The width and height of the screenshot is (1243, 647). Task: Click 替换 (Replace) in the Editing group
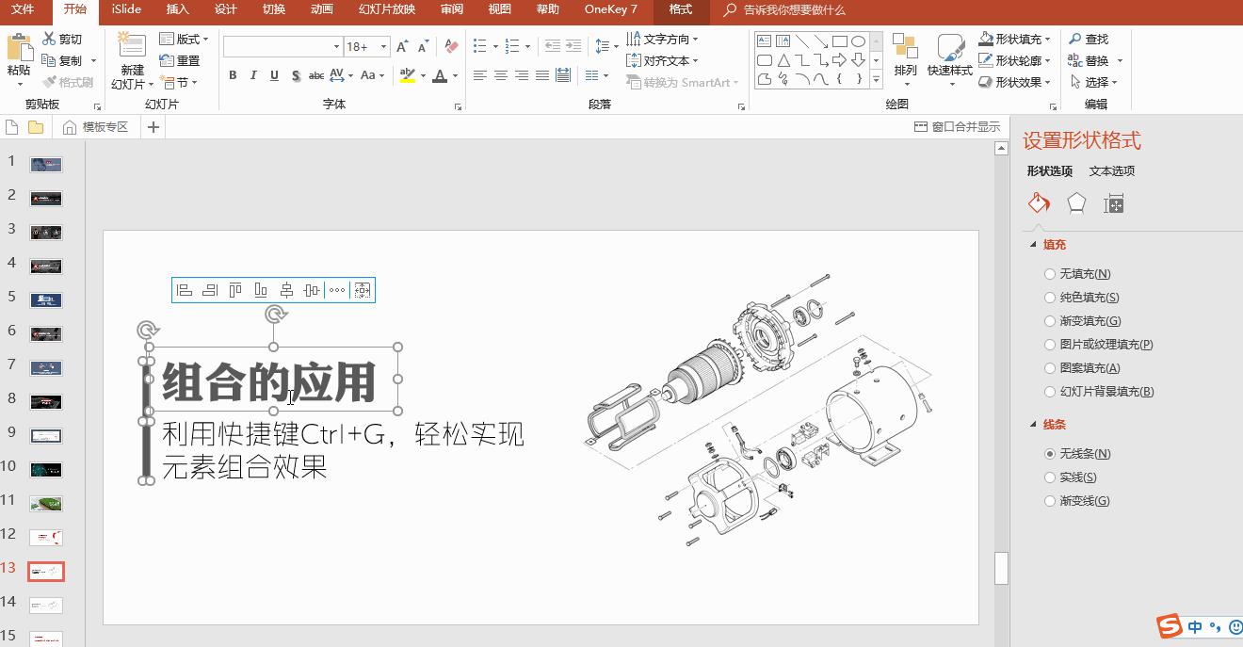(1094, 59)
